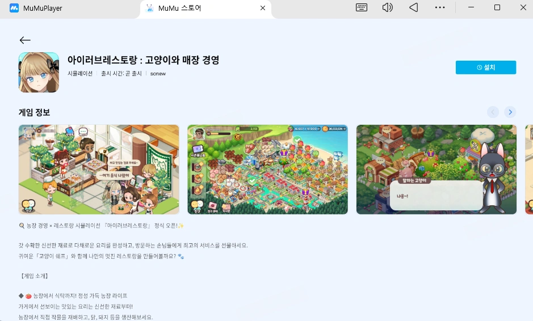Click the sonew developer name
Image resolution: width=533 pixels, height=321 pixels.
pos(158,74)
